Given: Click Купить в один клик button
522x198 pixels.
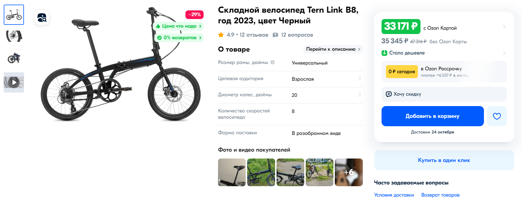Looking at the screenshot, I should tap(444, 160).
